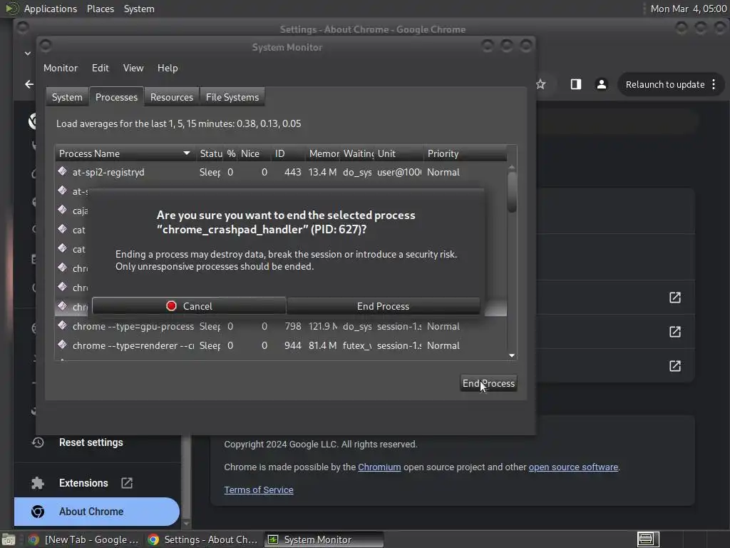This screenshot has width=730, height=548.
Task: Open the Chrome tab search chevron
Action: point(28,54)
